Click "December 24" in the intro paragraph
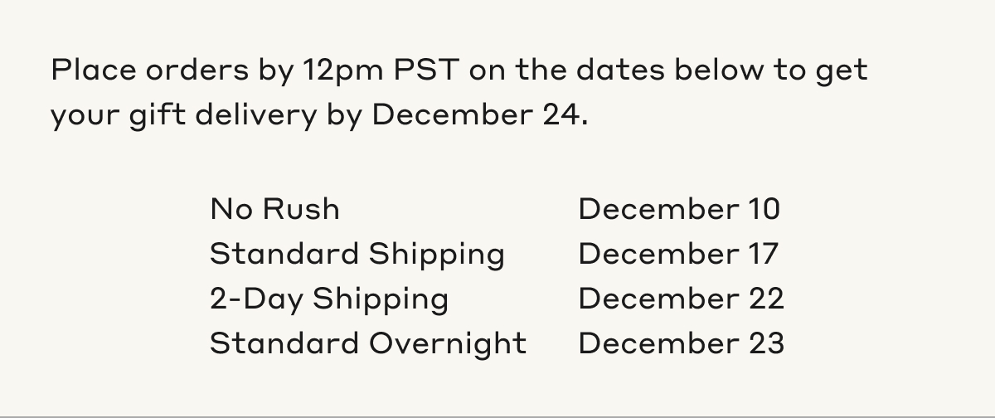Viewport: 995px width, 418px height. (479, 115)
